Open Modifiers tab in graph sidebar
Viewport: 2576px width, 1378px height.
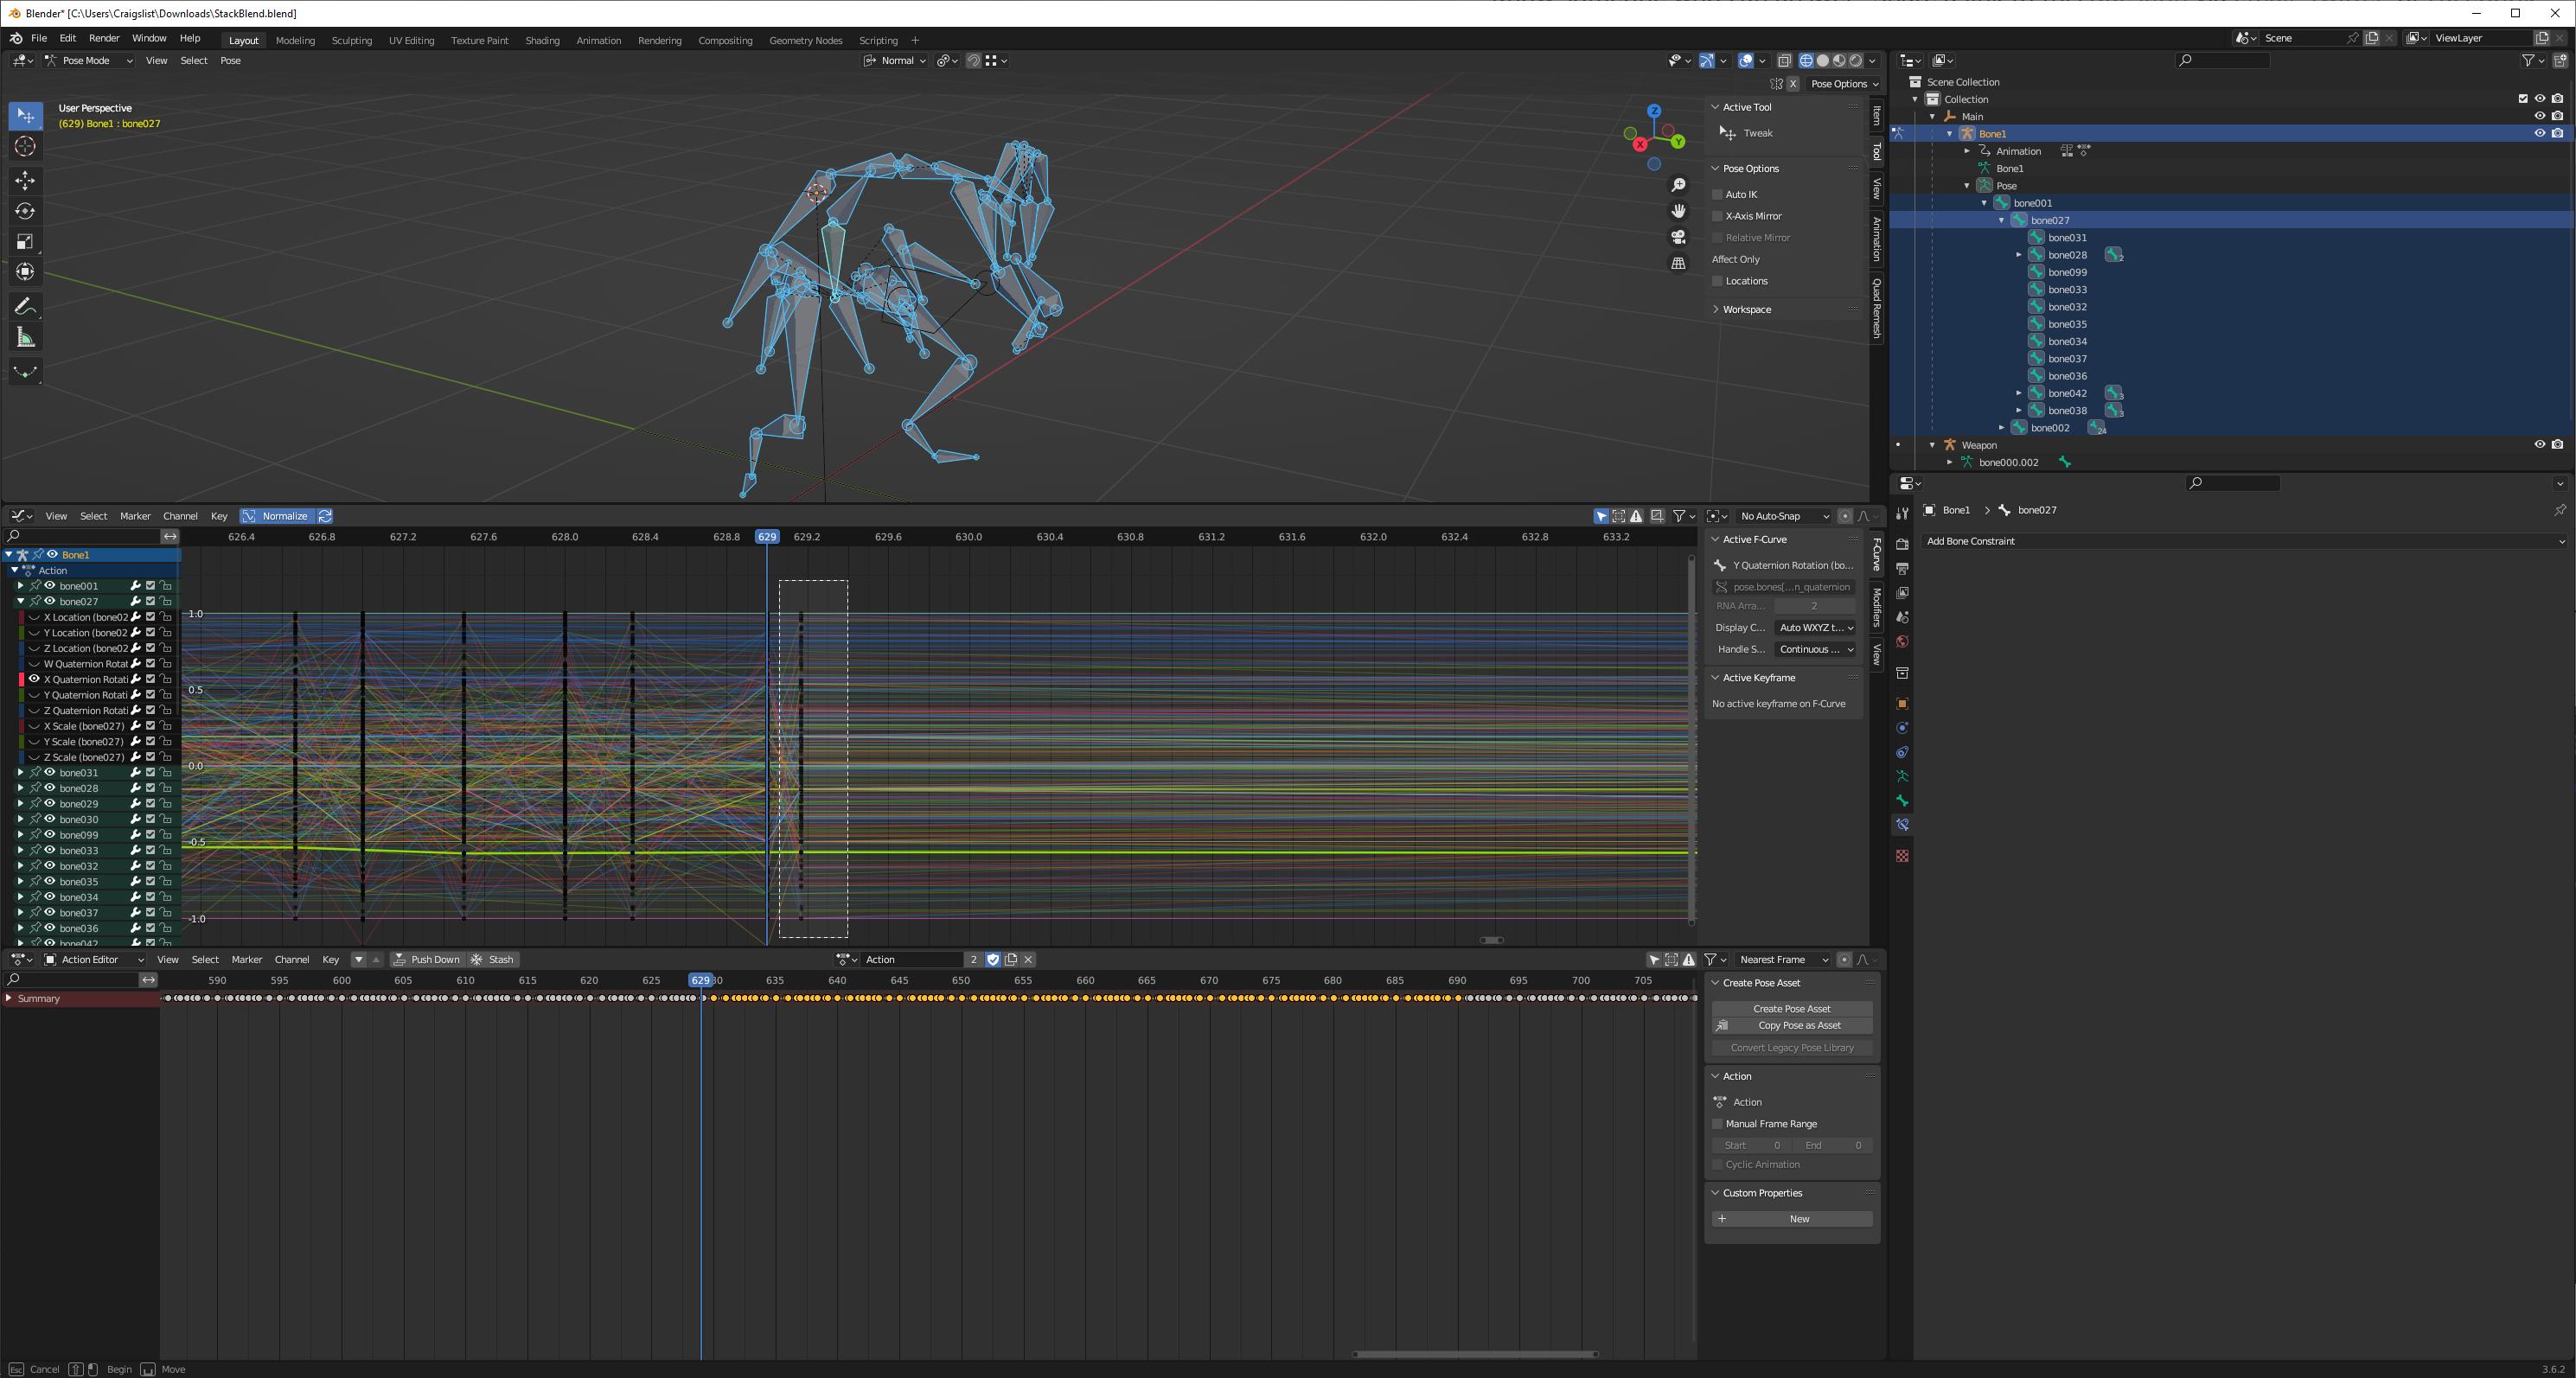(1876, 607)
